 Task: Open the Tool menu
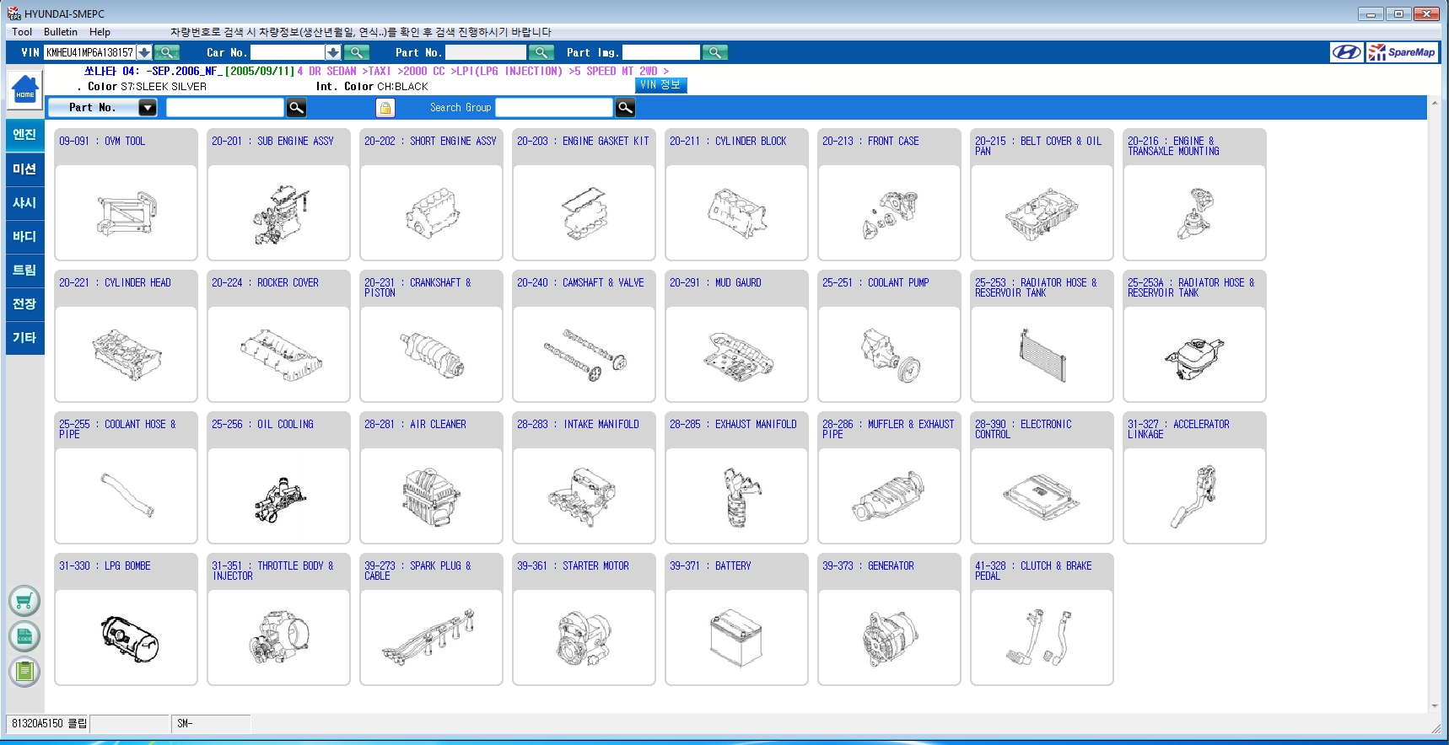click(x=22, y=32)
